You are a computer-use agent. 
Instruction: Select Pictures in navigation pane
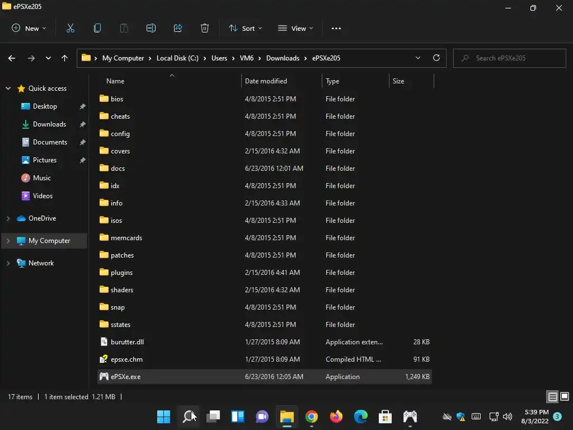45,160
